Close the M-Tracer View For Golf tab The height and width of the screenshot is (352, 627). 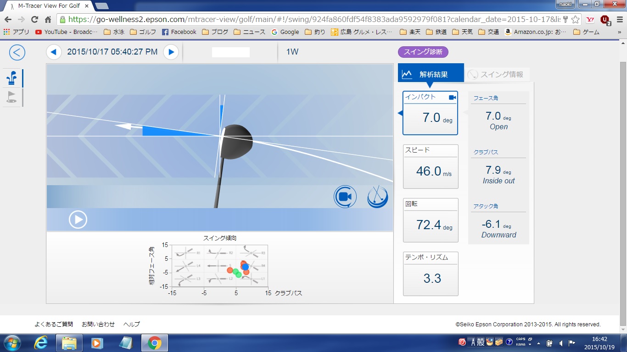[x=87, y=6]
